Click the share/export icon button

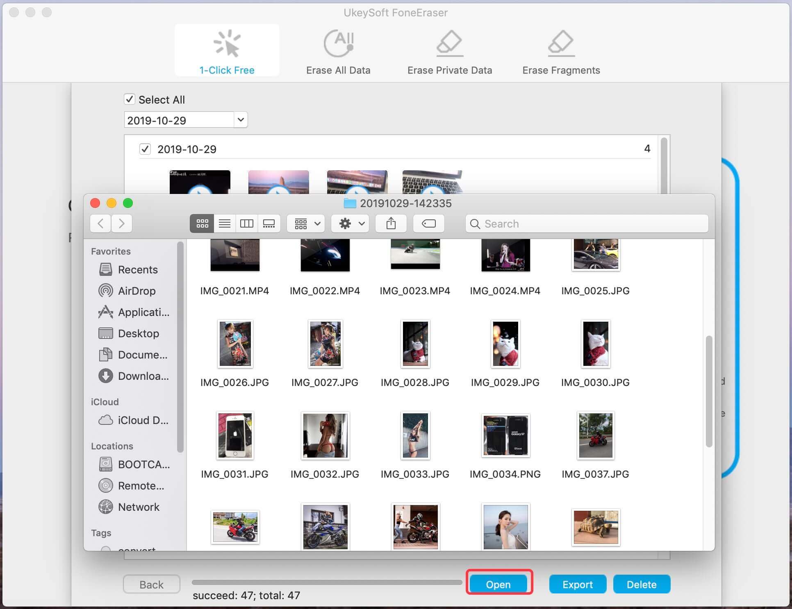tap(391, 224)
